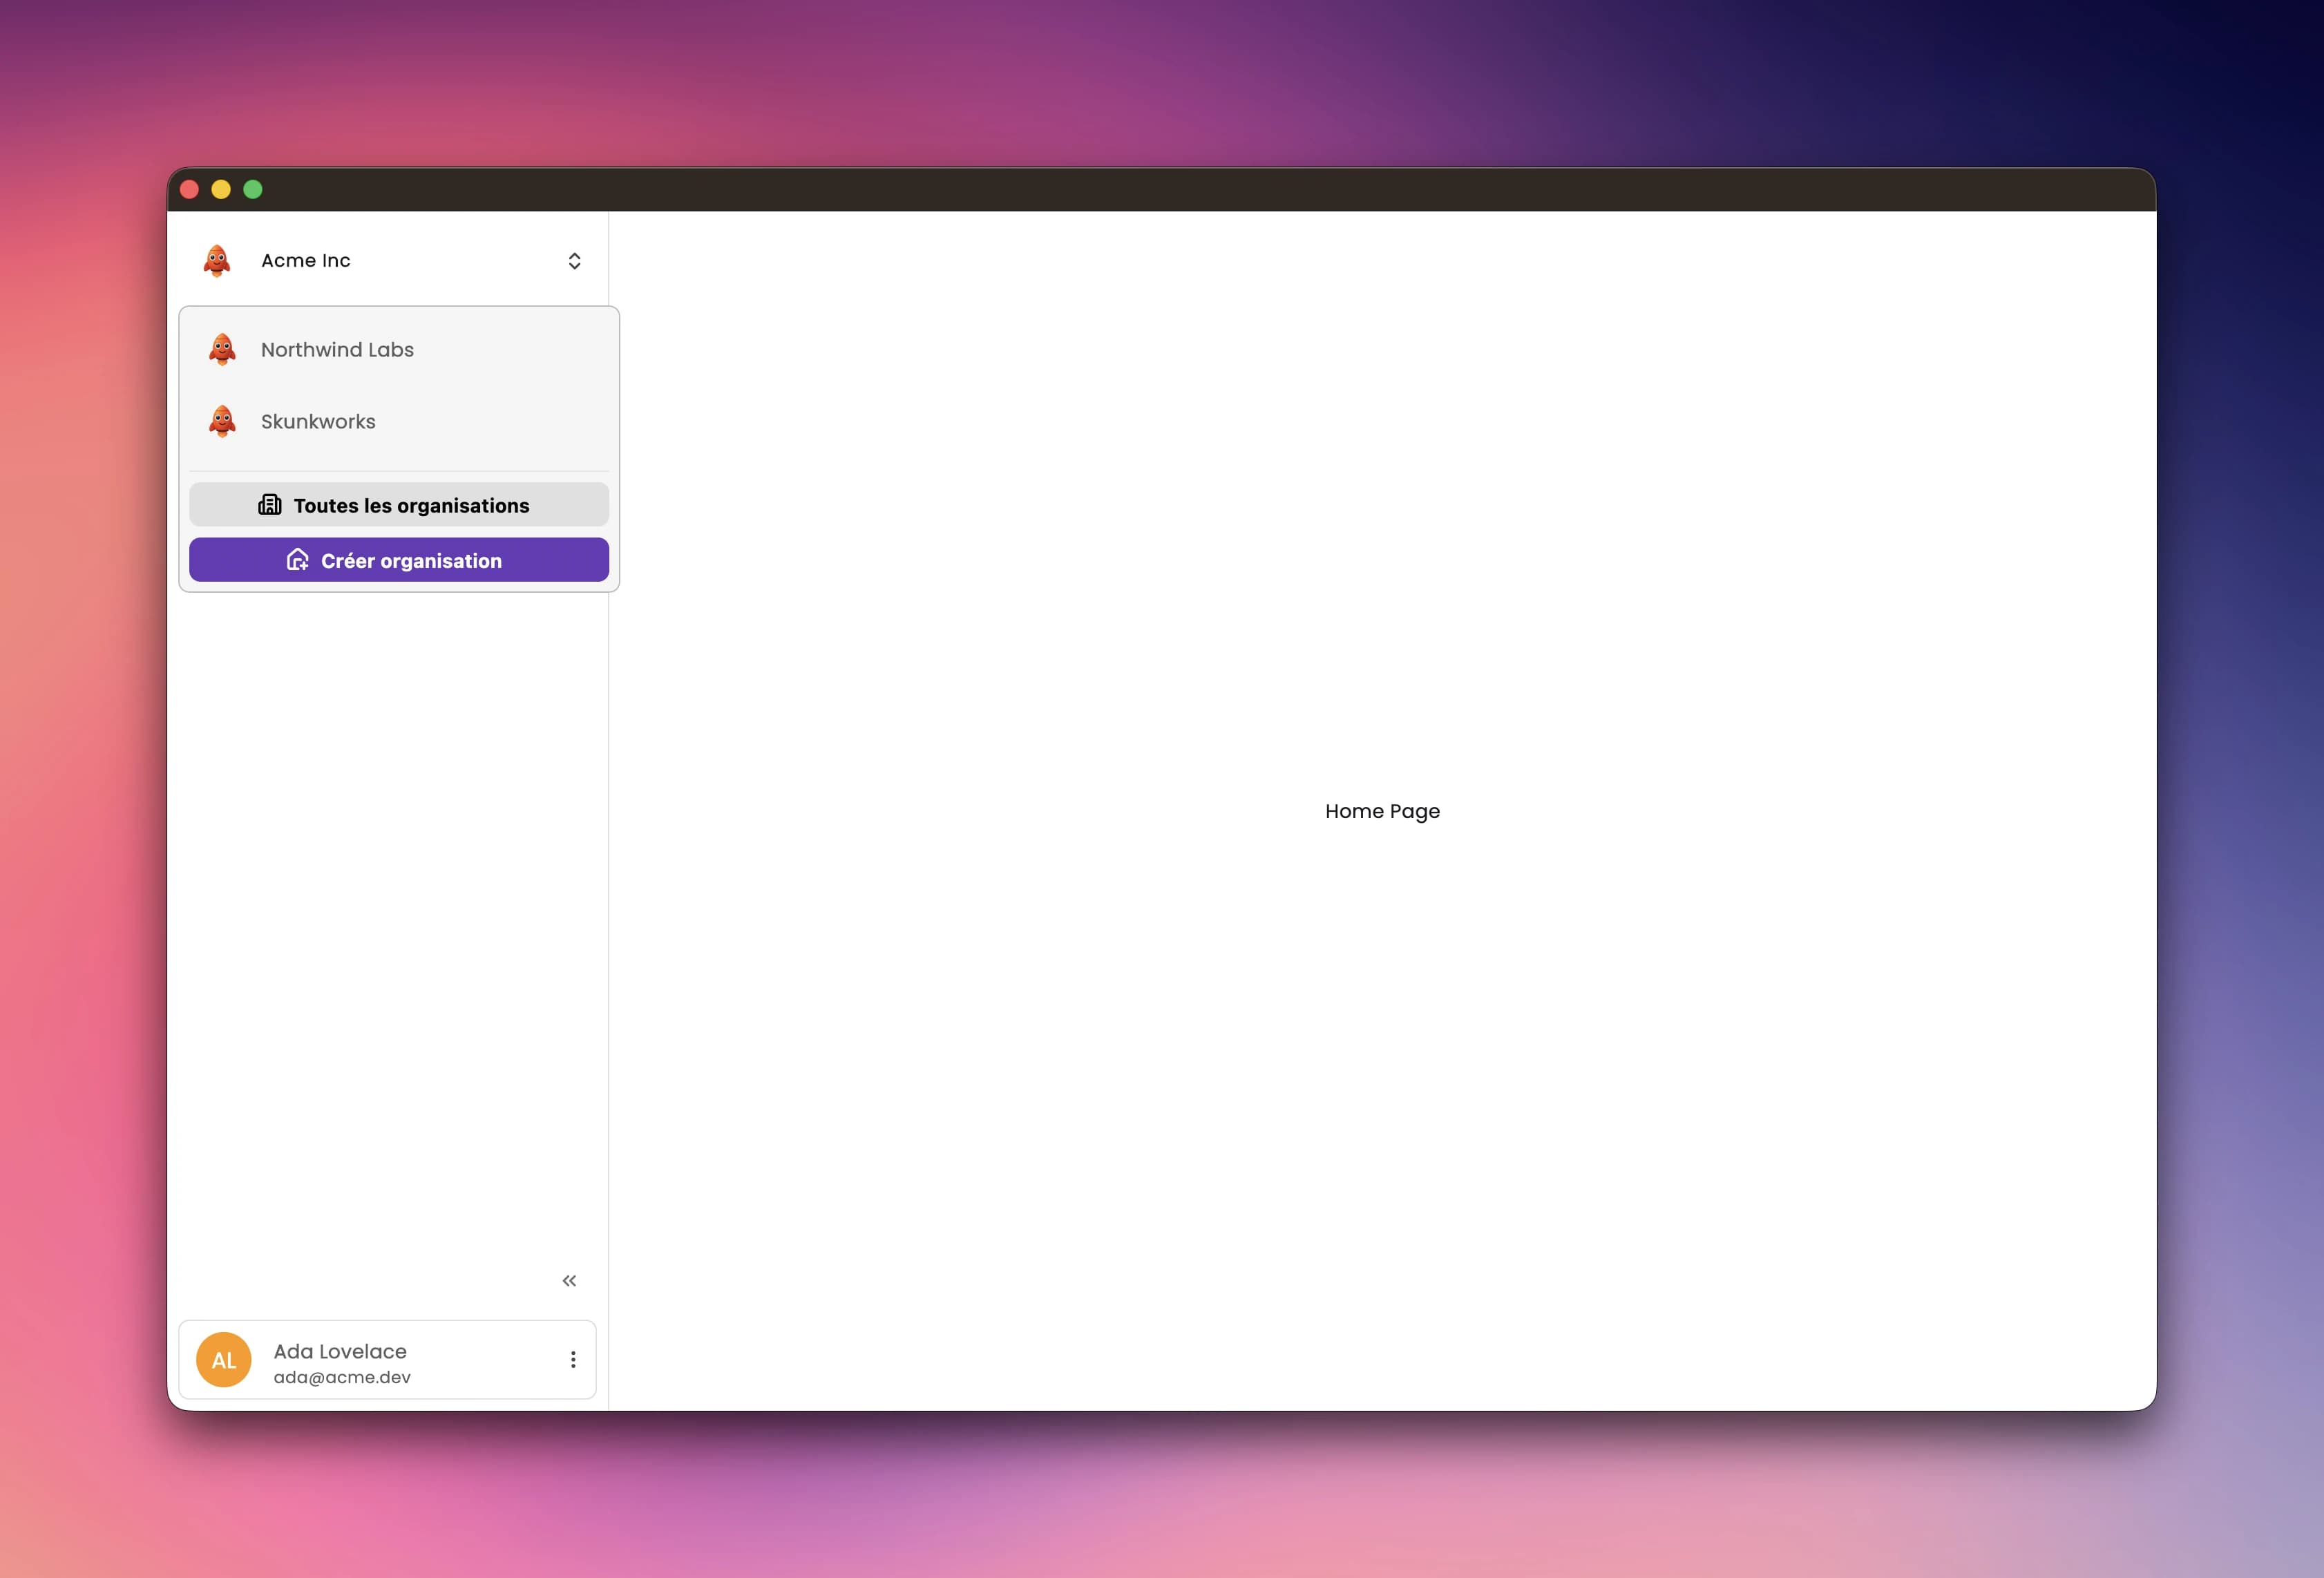Click Créer organisation button
Image resolution: width=2324 pixels, height=1578 pixels.
point(398,560)
